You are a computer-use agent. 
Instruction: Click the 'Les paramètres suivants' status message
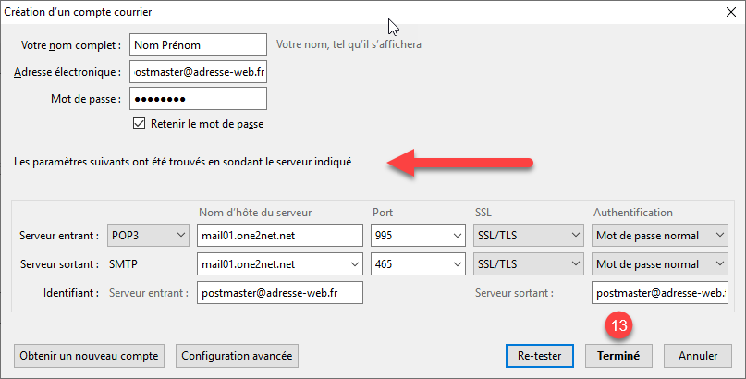pos(183,162)
